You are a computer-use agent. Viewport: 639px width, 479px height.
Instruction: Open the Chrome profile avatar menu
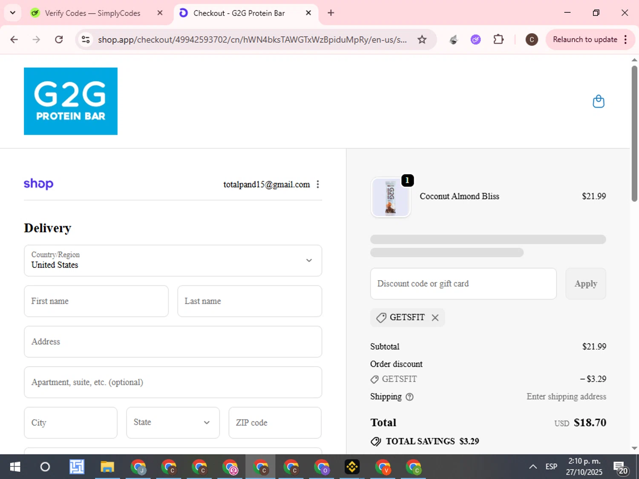tap(532, 40)
